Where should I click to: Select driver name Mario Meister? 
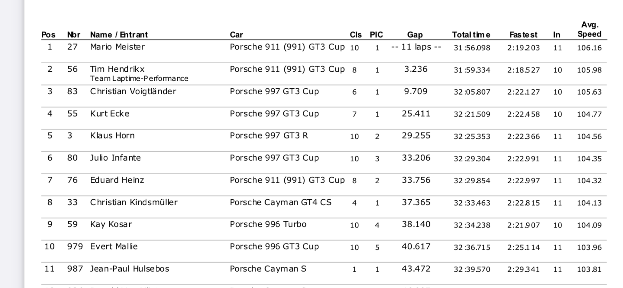click(x=117, y=47)
